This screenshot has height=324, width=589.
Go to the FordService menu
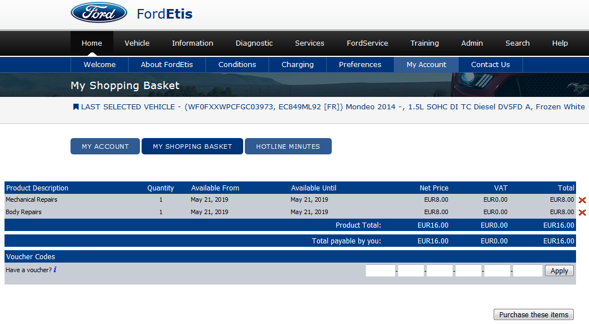(x=367, y=43)
